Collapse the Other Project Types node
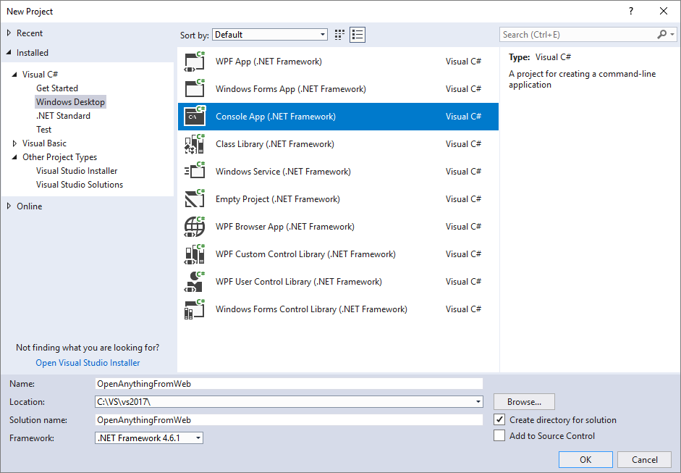 [14, 157]
